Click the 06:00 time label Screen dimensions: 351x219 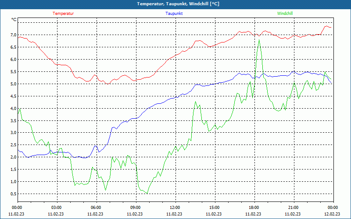(x=96, y=208)
